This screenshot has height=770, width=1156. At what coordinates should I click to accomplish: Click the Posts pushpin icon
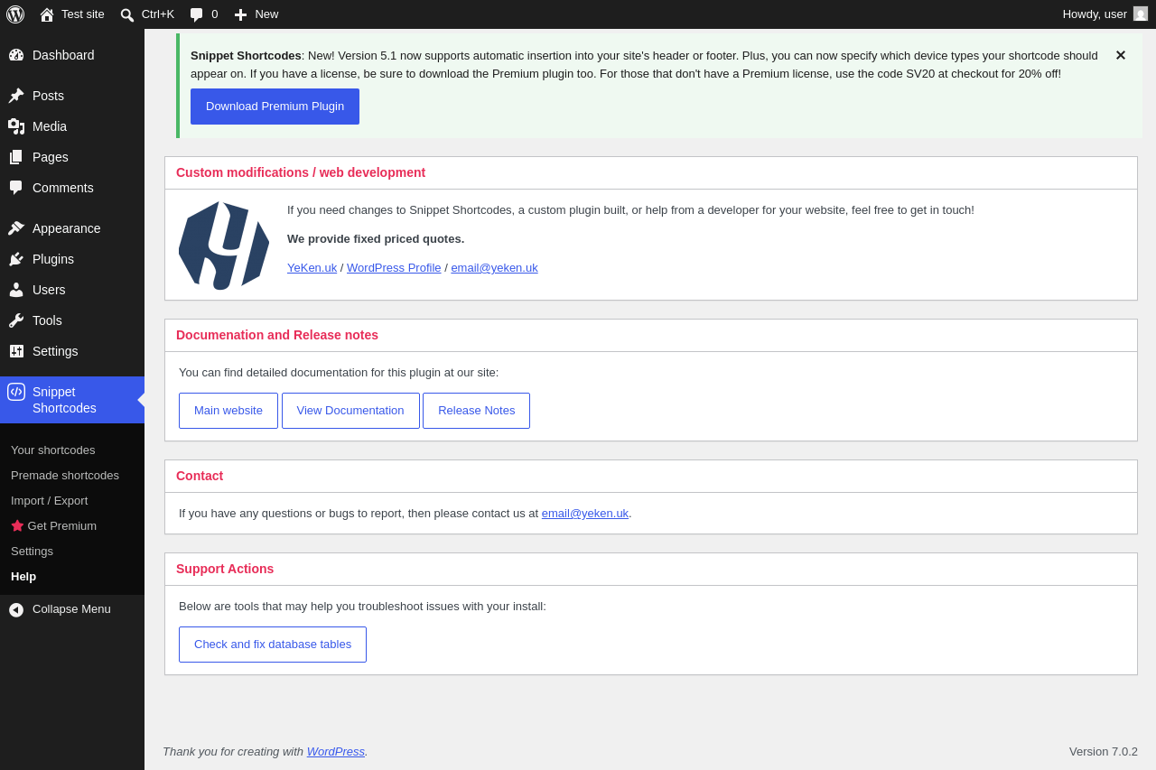tap(16, 96)
